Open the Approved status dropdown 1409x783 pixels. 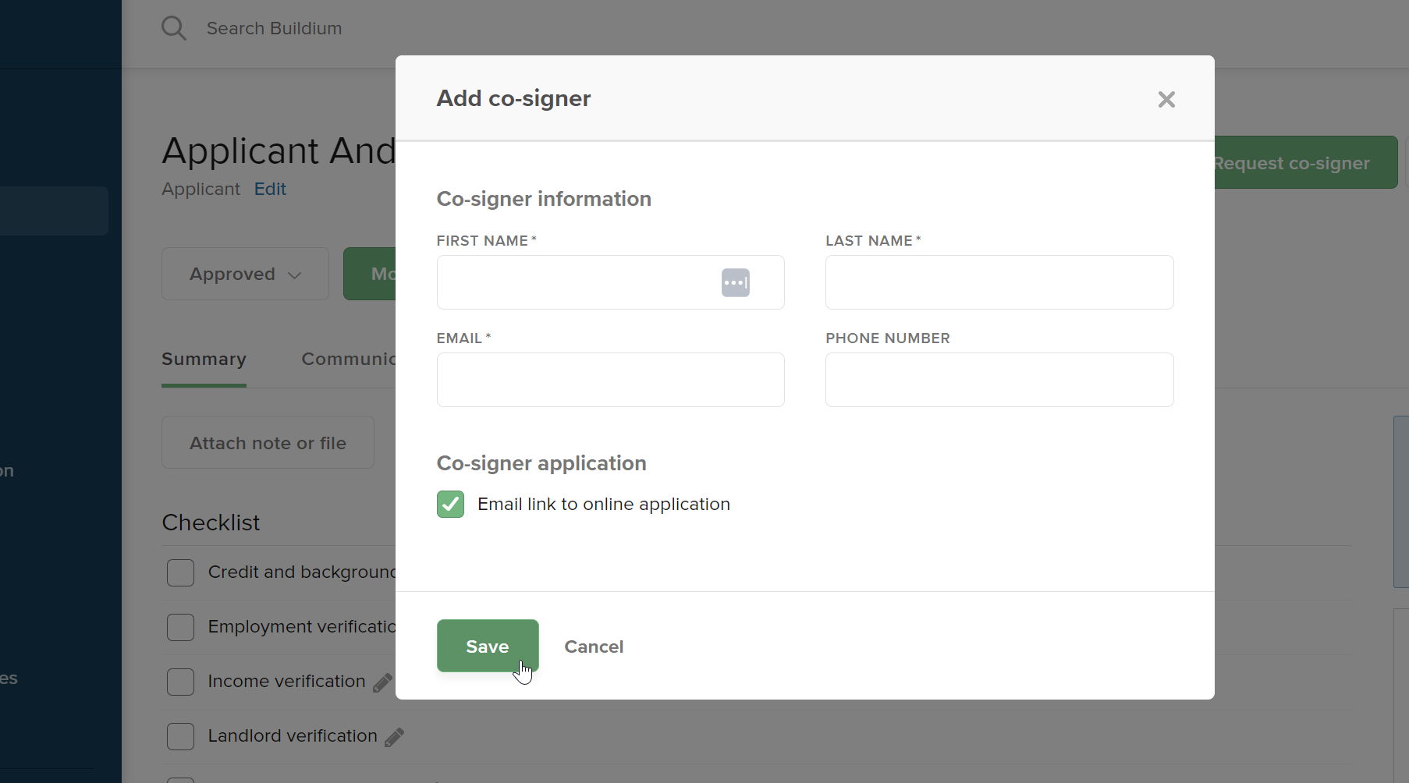(244, 274)
